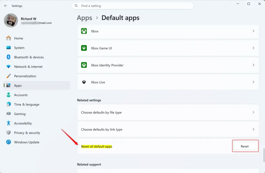Click the vertical scrollbar thumb
Image resolution: width=265 pixels, height=173 pixels.
(x=264, y=155)
